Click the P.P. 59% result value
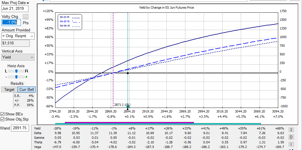 coord(30,105)
